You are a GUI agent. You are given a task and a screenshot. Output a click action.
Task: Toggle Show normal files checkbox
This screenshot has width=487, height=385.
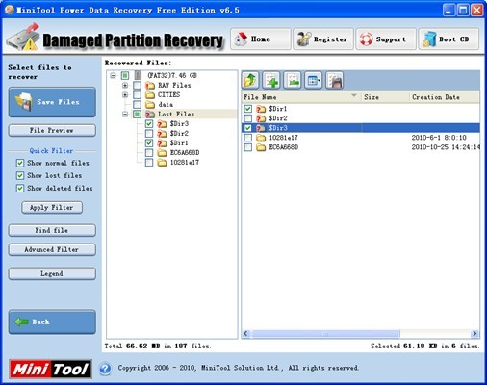pyautogui.click(x=20, y=163)
